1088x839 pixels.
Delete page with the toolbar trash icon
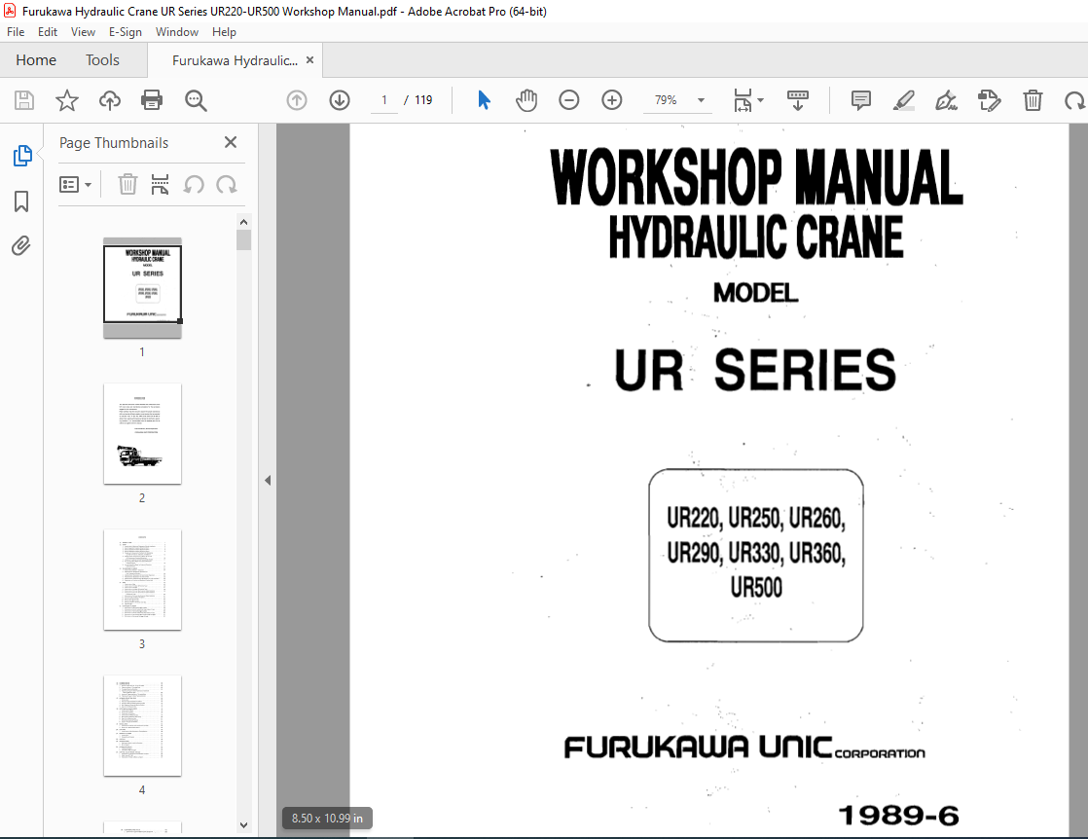(x=1033, y=100)
